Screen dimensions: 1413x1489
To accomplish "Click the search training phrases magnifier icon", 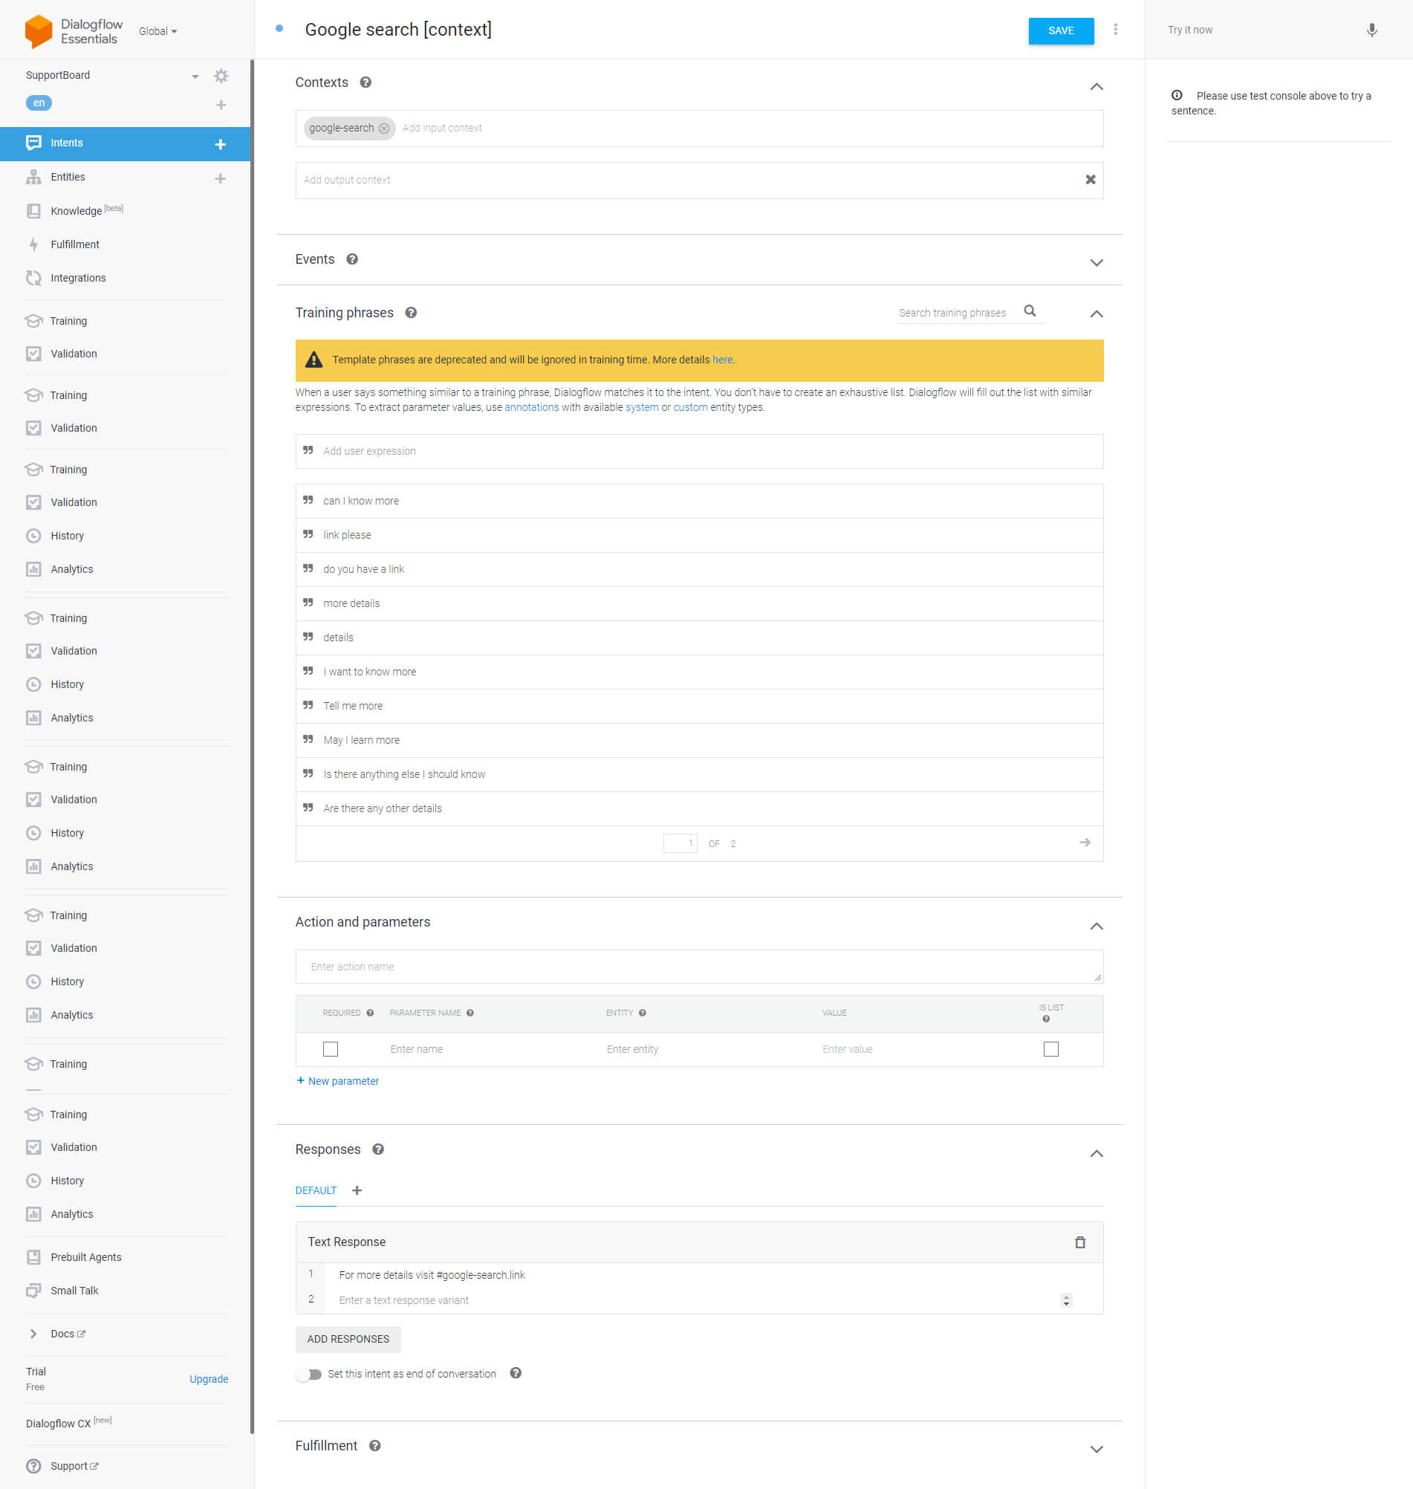I will pos(1030,311).
